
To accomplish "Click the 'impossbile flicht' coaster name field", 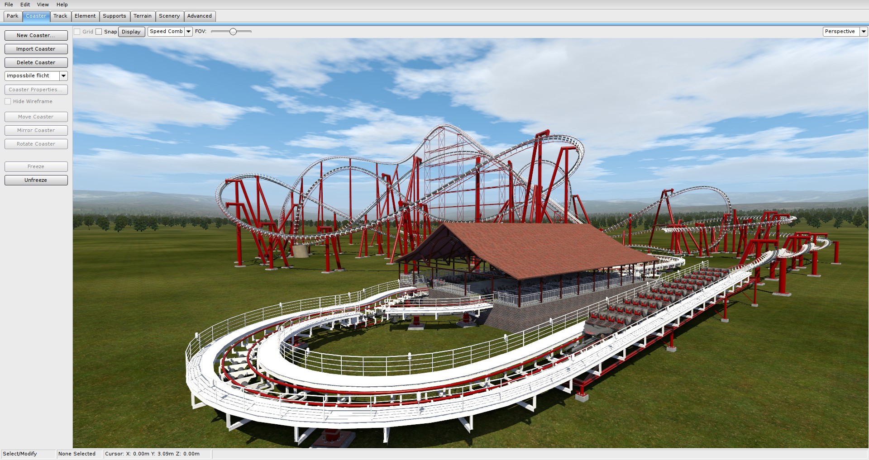I will point(32,76).
